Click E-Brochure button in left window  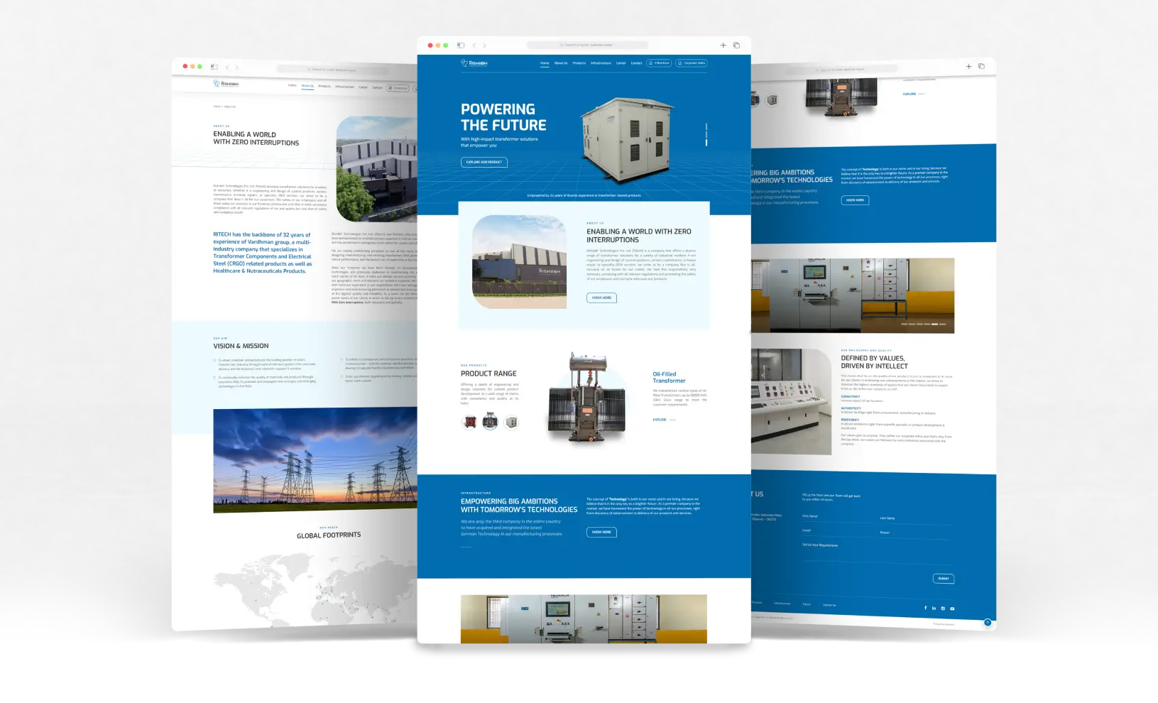tap(398, 88)
